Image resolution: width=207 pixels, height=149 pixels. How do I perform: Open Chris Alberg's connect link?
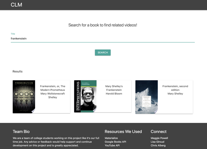tap(158, 145)
